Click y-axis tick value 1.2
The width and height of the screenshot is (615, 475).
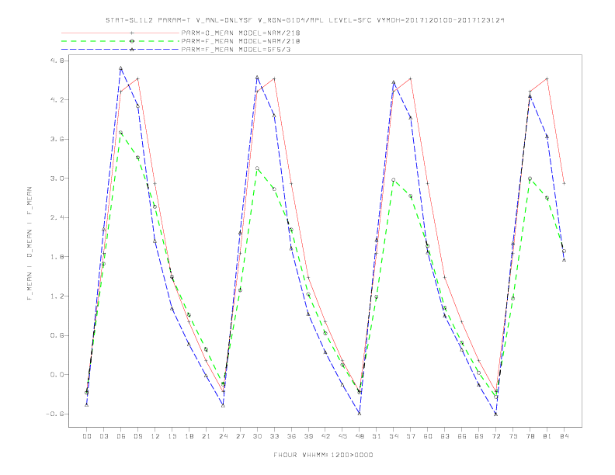tap(57, 296)
